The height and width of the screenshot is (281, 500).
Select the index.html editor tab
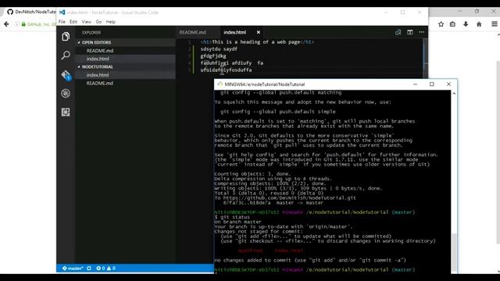point(234,32)
